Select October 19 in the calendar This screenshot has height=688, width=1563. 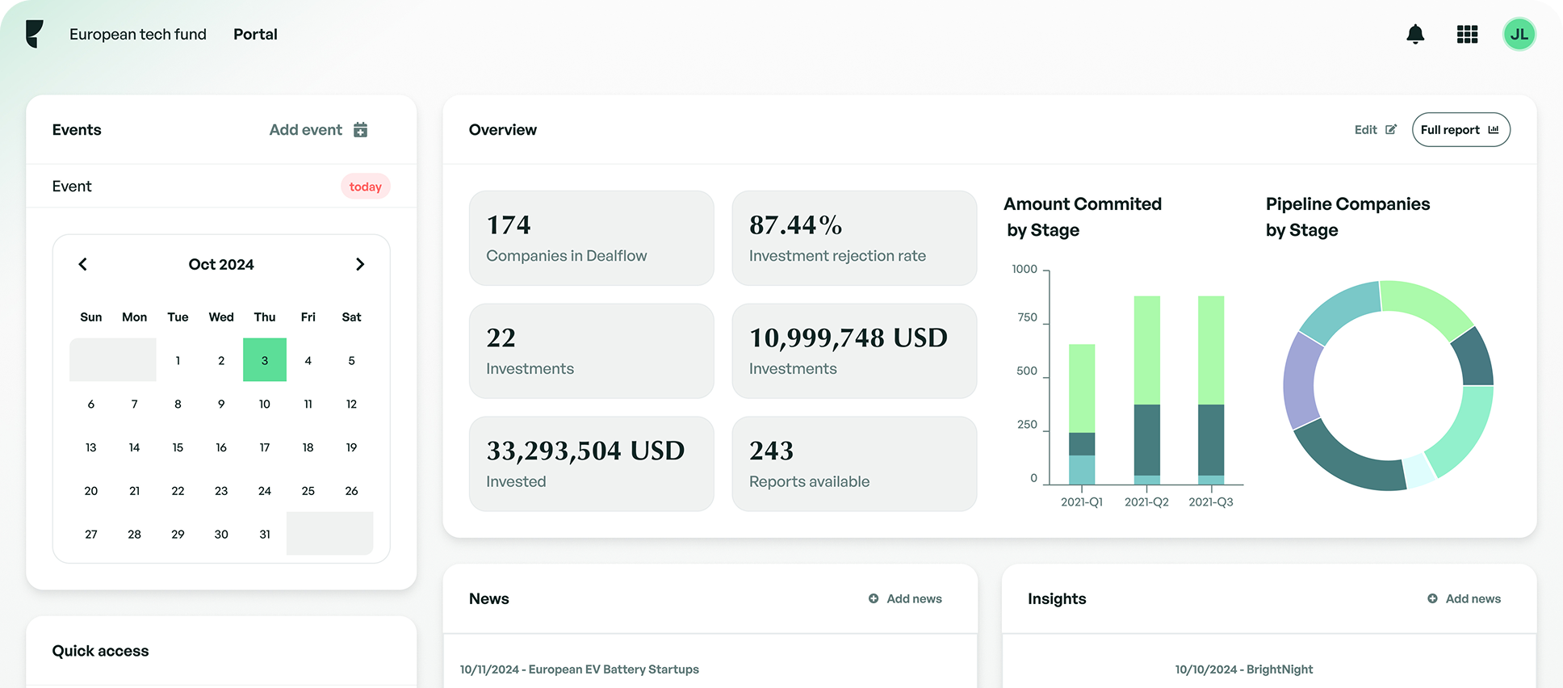351,447
